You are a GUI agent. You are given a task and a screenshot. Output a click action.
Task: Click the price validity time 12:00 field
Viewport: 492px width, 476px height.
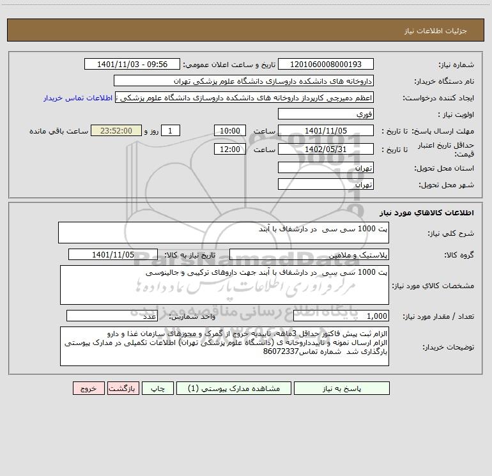229,149
